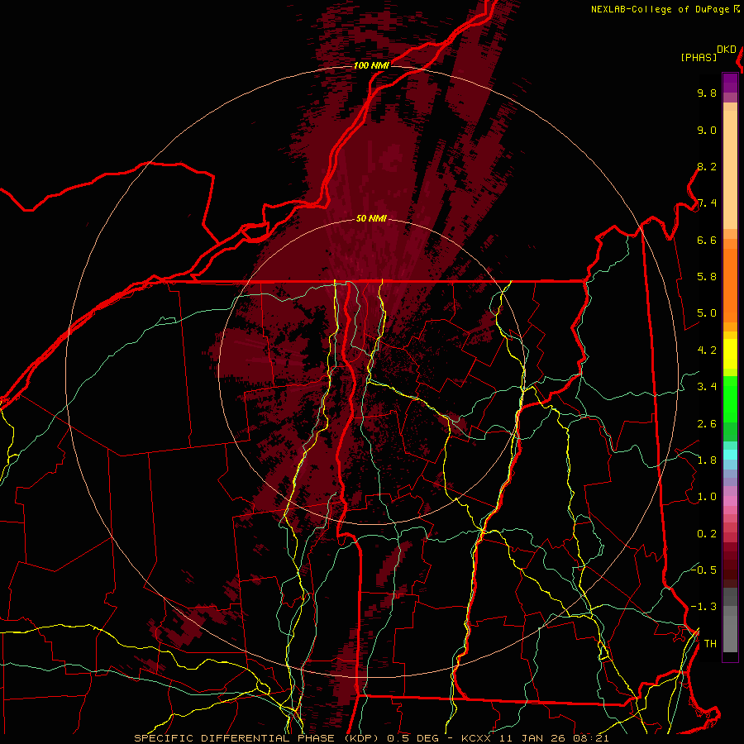Viewport: 744px width, 744px height.
Task: Click the 50 NMI range ring label
Action: click(371, 218)
